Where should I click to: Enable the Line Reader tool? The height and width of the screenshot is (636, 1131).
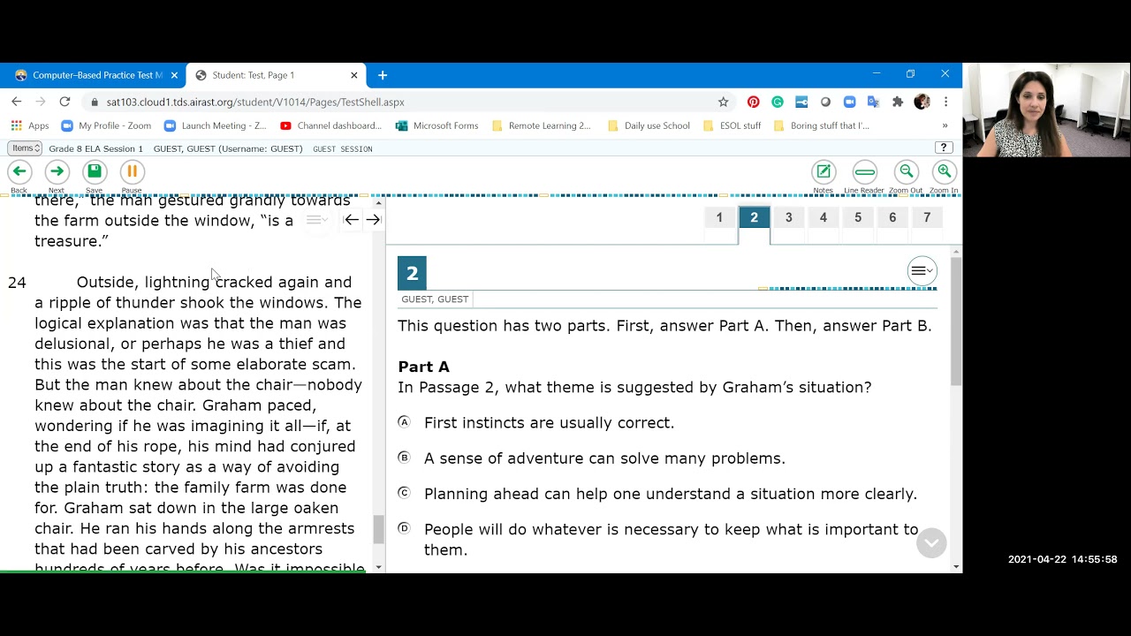pos(864,172)
